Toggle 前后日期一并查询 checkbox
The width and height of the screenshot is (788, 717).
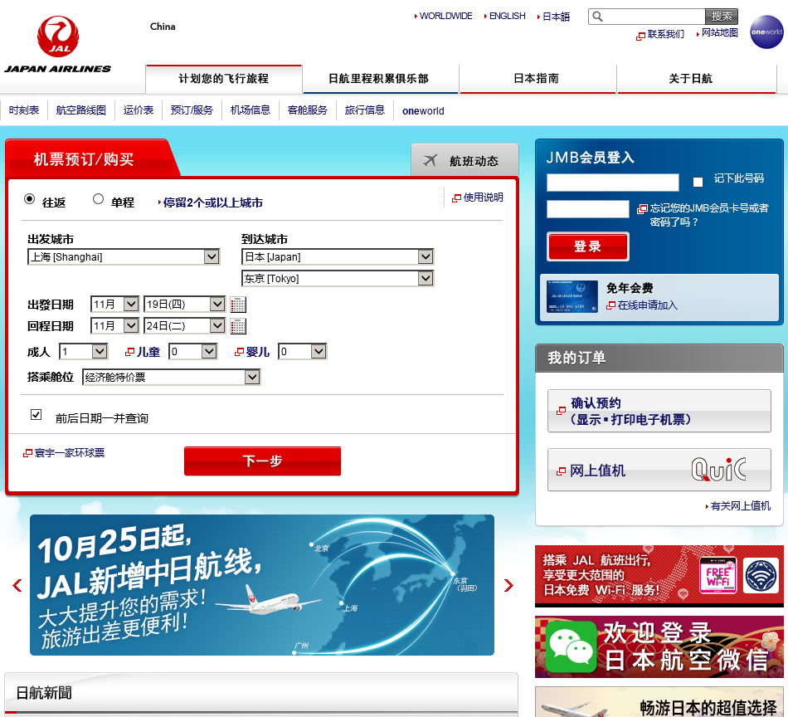point(36,414)
